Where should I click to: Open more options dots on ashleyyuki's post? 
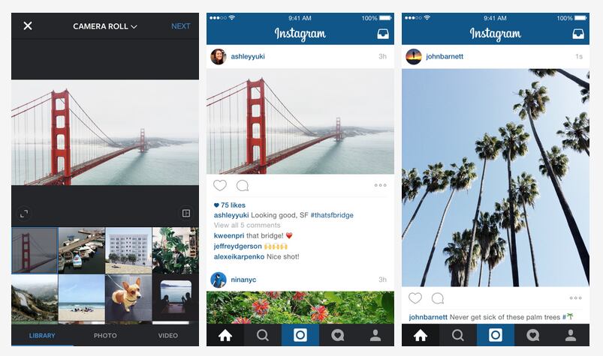click(380, 185)
